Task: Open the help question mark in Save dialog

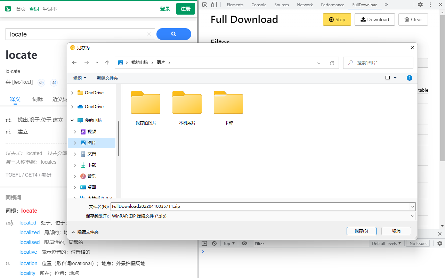Action: tap(410, 78)
